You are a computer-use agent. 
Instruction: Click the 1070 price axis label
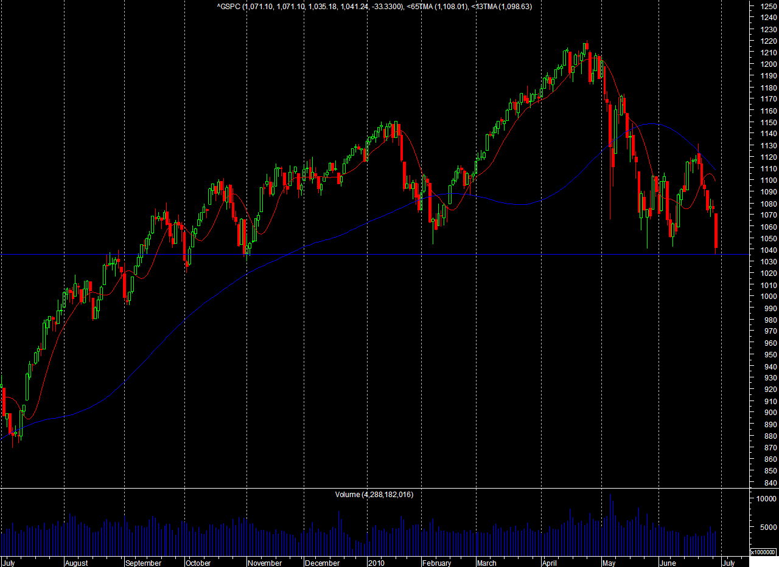tap(767, 215)
